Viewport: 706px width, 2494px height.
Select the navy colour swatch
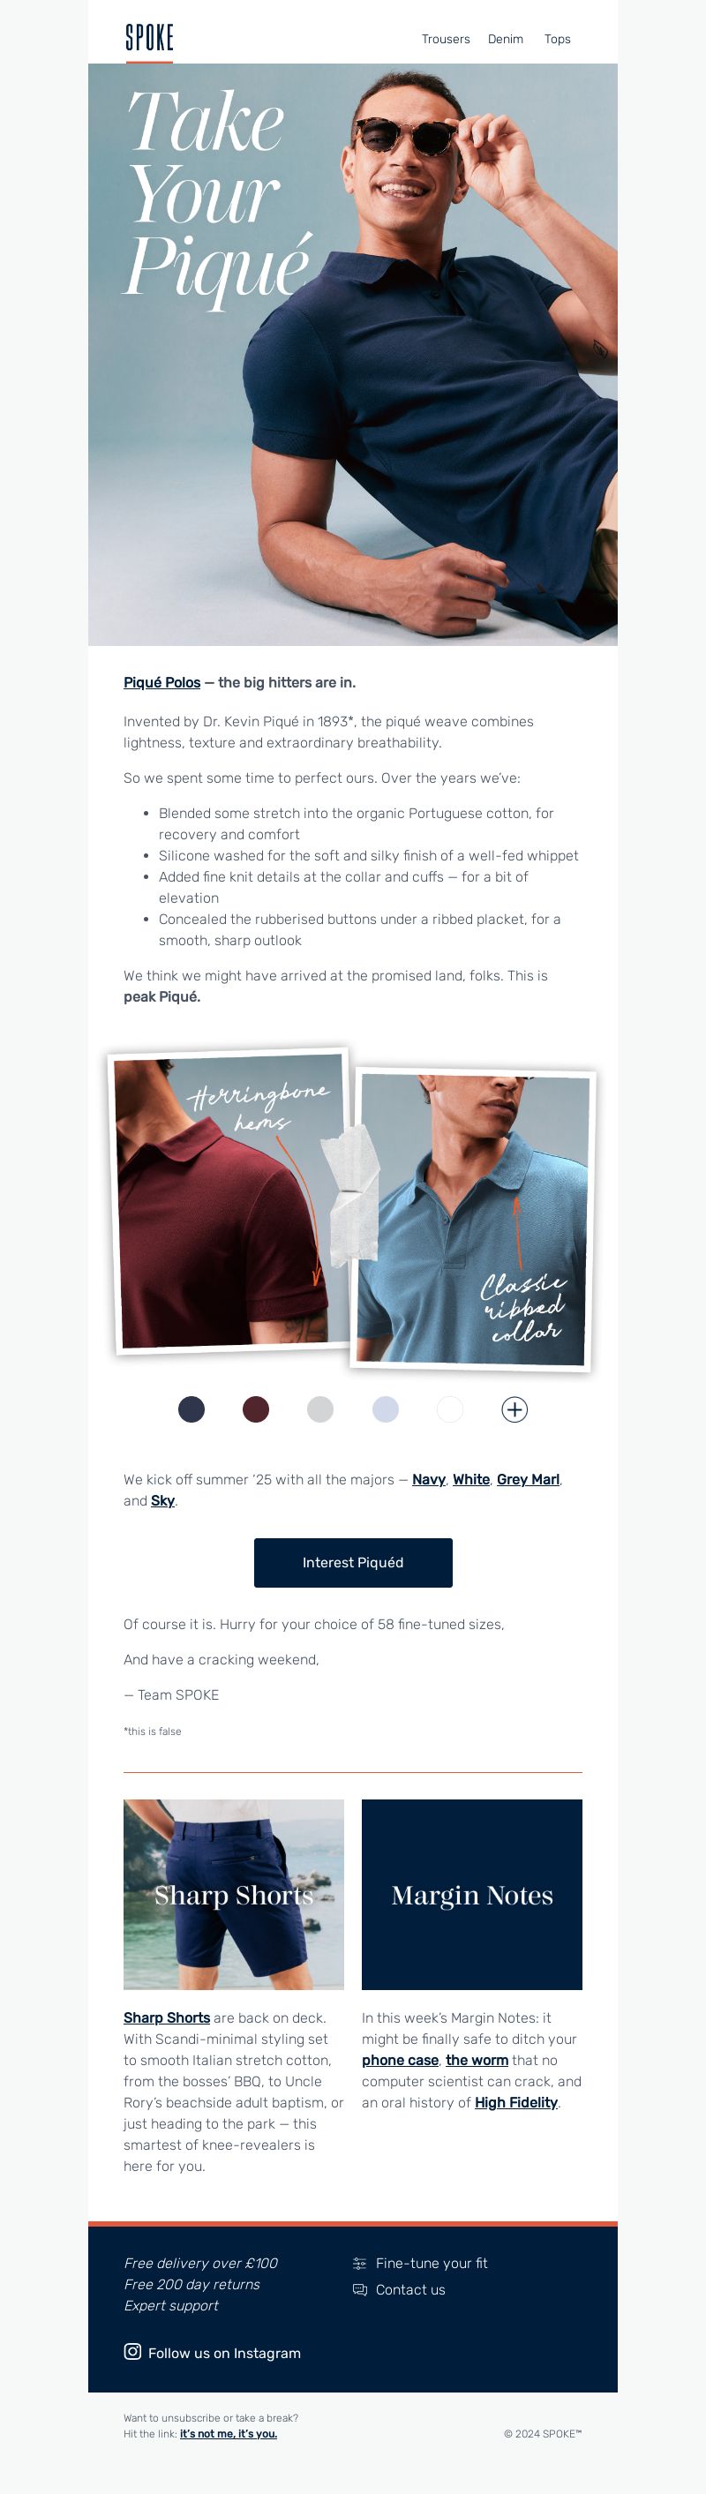coord(192,1409)
